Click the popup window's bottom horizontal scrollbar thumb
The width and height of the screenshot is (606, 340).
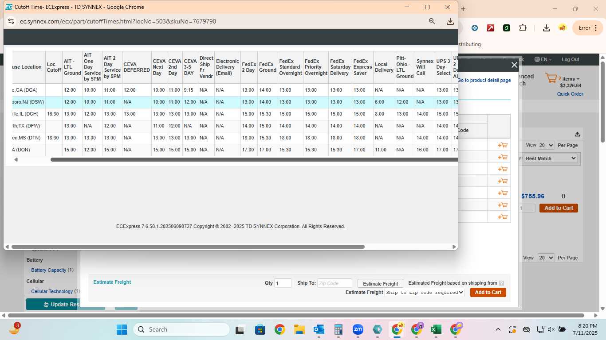pos(188,247)
